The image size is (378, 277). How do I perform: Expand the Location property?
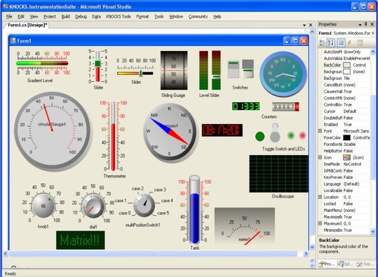[x=320, y=197]
